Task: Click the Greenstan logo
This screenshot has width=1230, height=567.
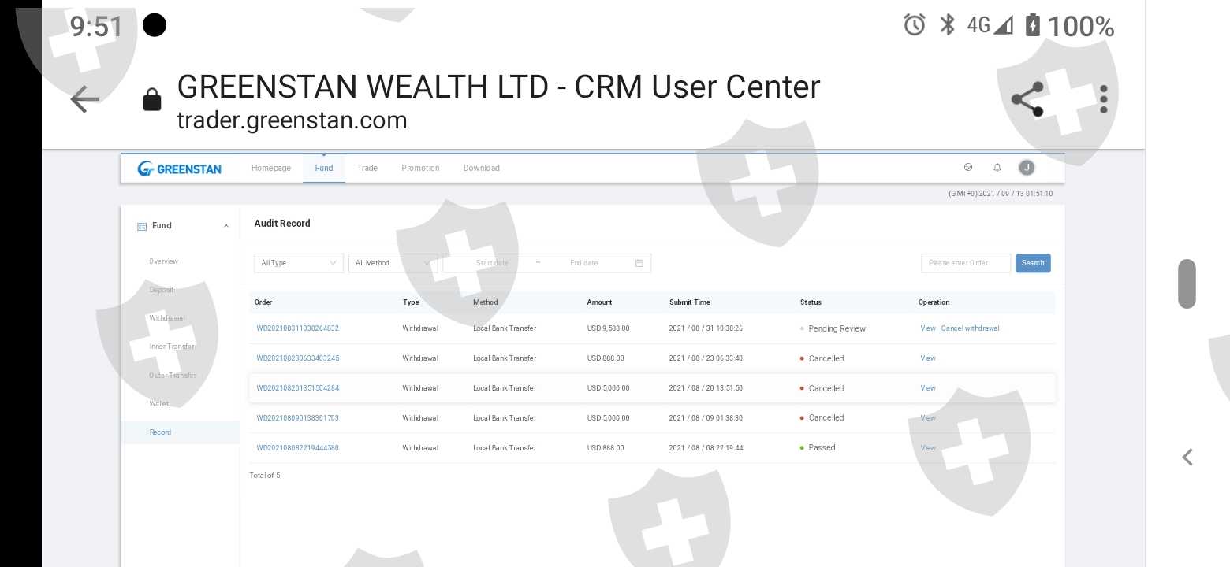Action: [x=180, y=169]
